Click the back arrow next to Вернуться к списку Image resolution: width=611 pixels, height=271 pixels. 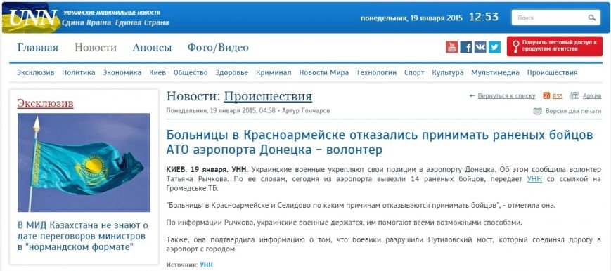[x=472, y=95]
